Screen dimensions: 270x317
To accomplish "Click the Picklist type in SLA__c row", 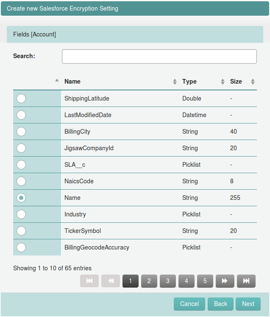I will pyautogui.click(x=191, y=165).
